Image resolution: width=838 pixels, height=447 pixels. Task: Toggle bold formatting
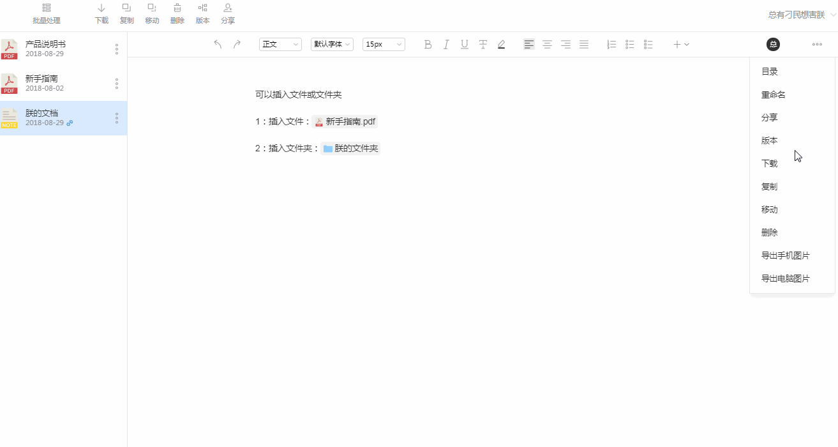(x=428, y=44)
